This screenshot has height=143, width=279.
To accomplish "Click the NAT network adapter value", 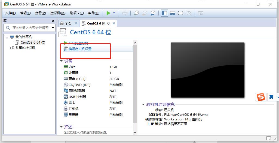I will click(113, 91).
